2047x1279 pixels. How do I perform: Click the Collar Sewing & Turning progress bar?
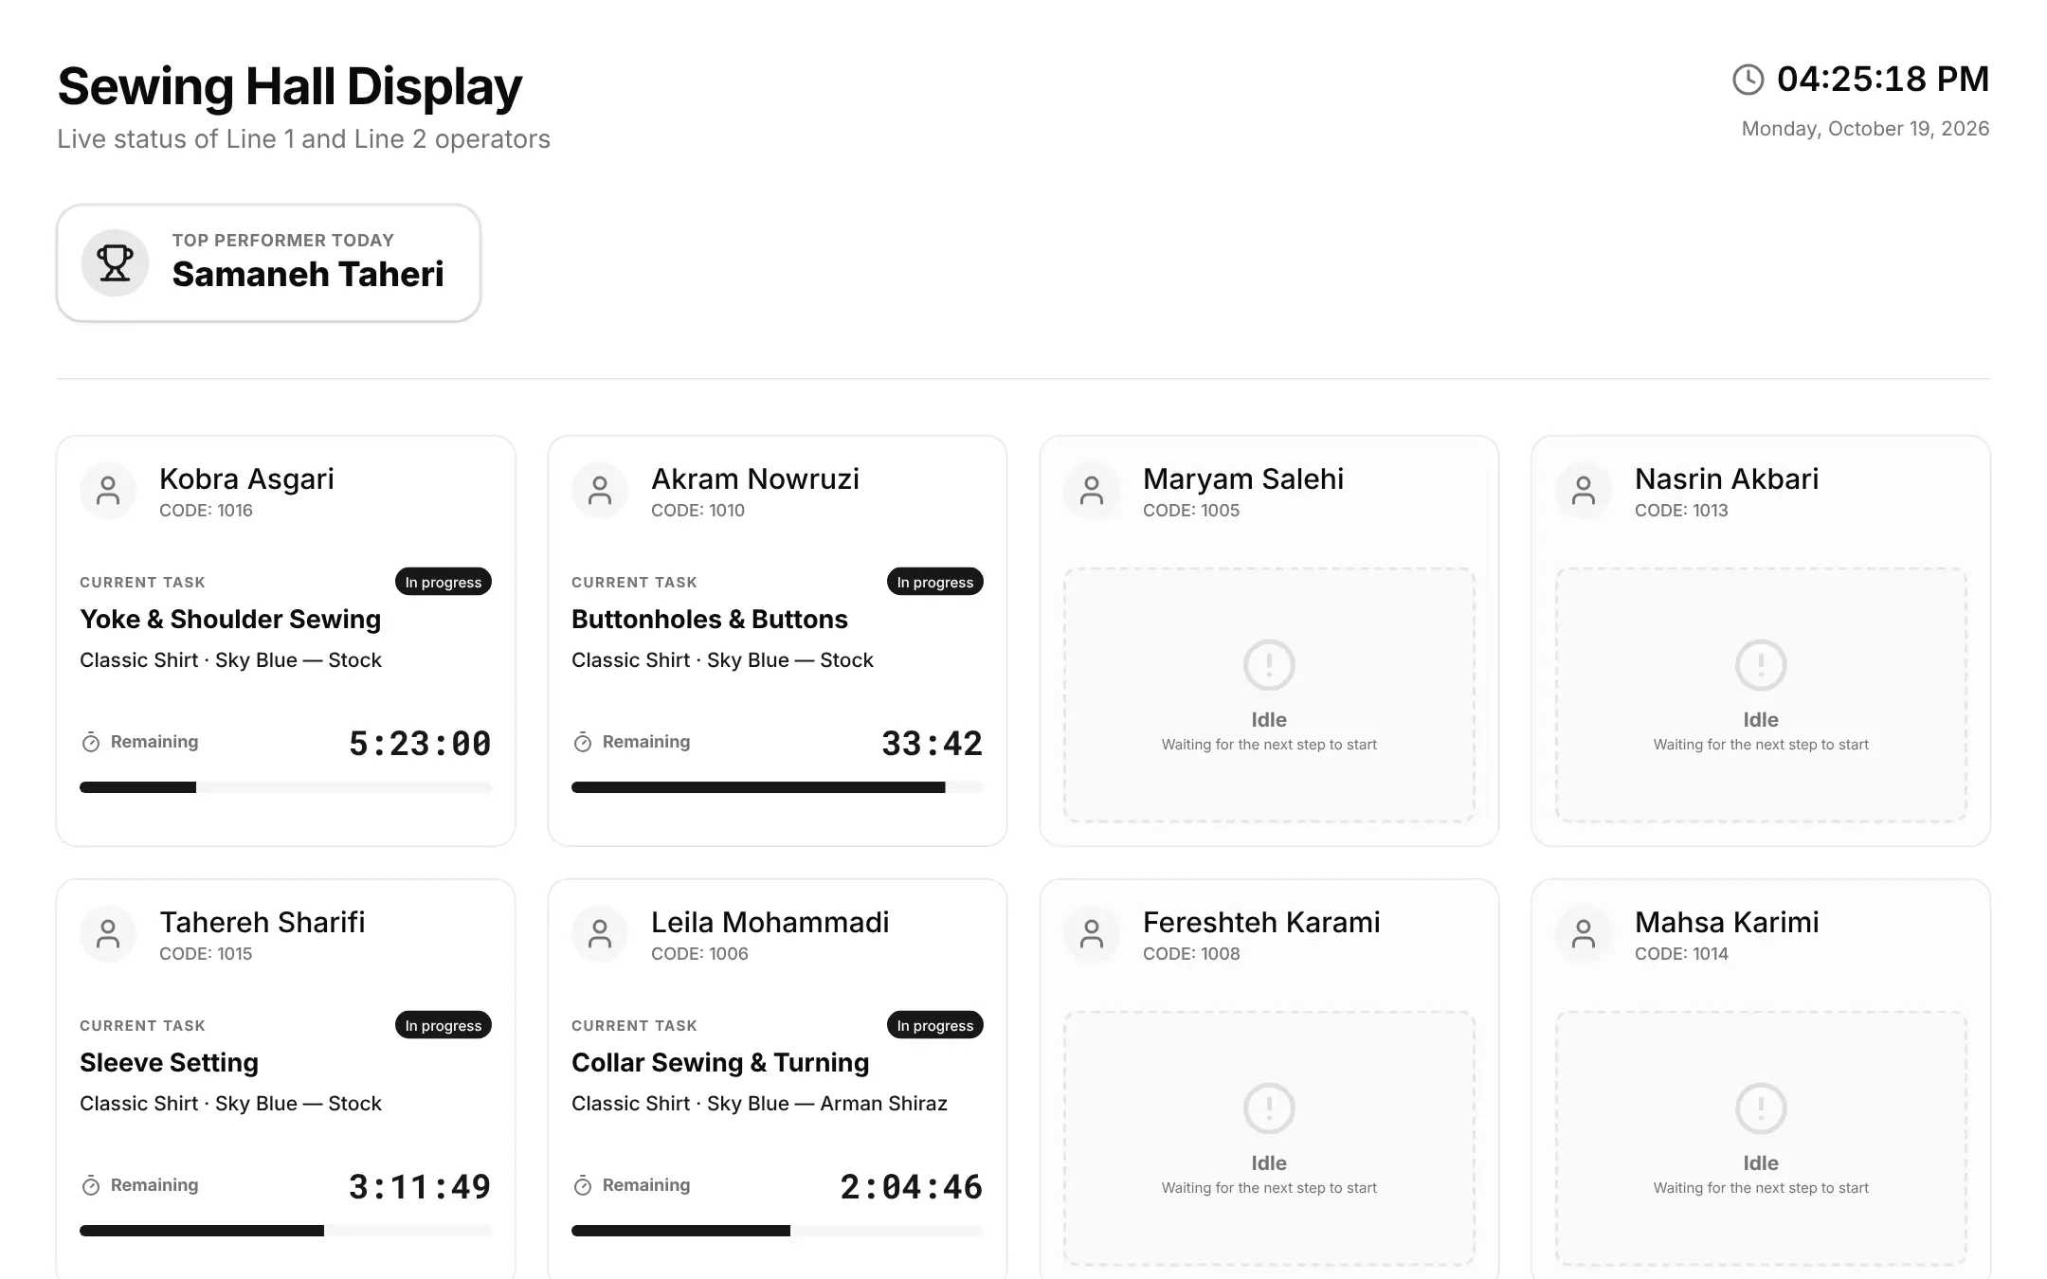coord(777,1231)
